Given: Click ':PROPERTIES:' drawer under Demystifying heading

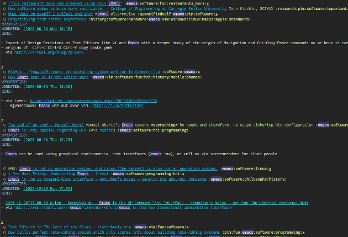Looking at the screenshot, I should 14,24.
